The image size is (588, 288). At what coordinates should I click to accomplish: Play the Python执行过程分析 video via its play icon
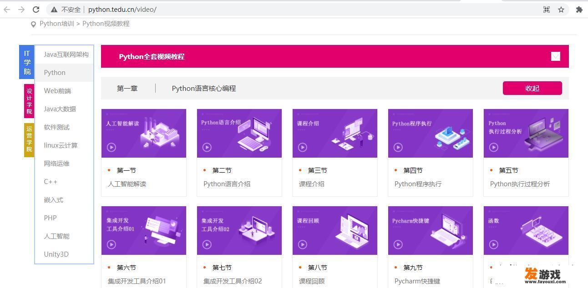click(x=494, y=147)
